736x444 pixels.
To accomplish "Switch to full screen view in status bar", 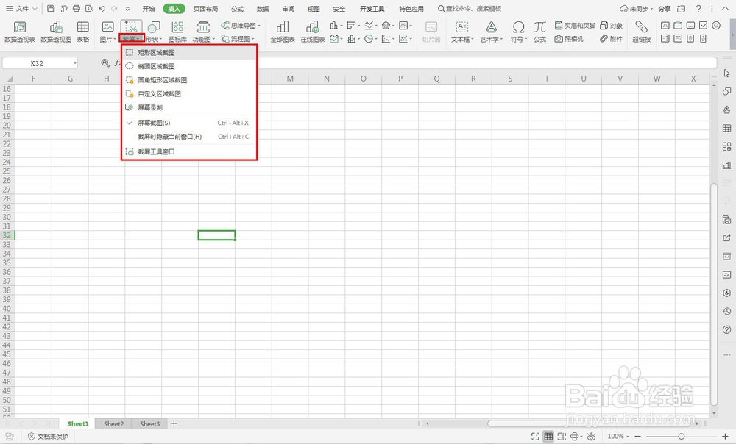I will click(535, 437).
